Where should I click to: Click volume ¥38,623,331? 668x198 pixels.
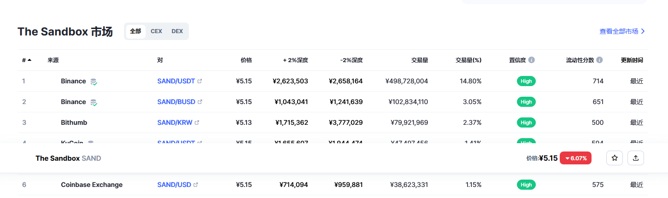coord(409,185)
